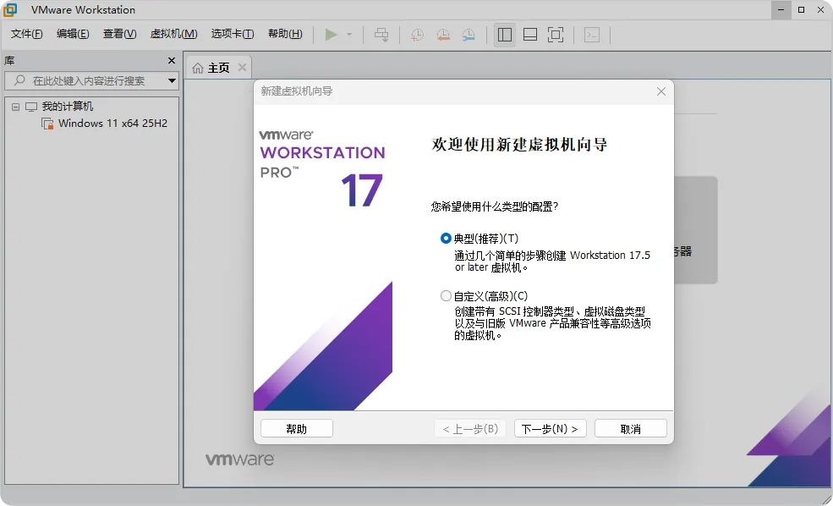Click the Windows 11 VM locked icon
The width and height of the screenshot is (833, 506).
(47, 124)
